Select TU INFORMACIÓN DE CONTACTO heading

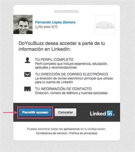(x=63, y=89)
